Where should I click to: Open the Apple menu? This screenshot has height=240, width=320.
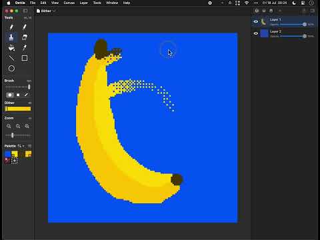(x=9, y=3)
